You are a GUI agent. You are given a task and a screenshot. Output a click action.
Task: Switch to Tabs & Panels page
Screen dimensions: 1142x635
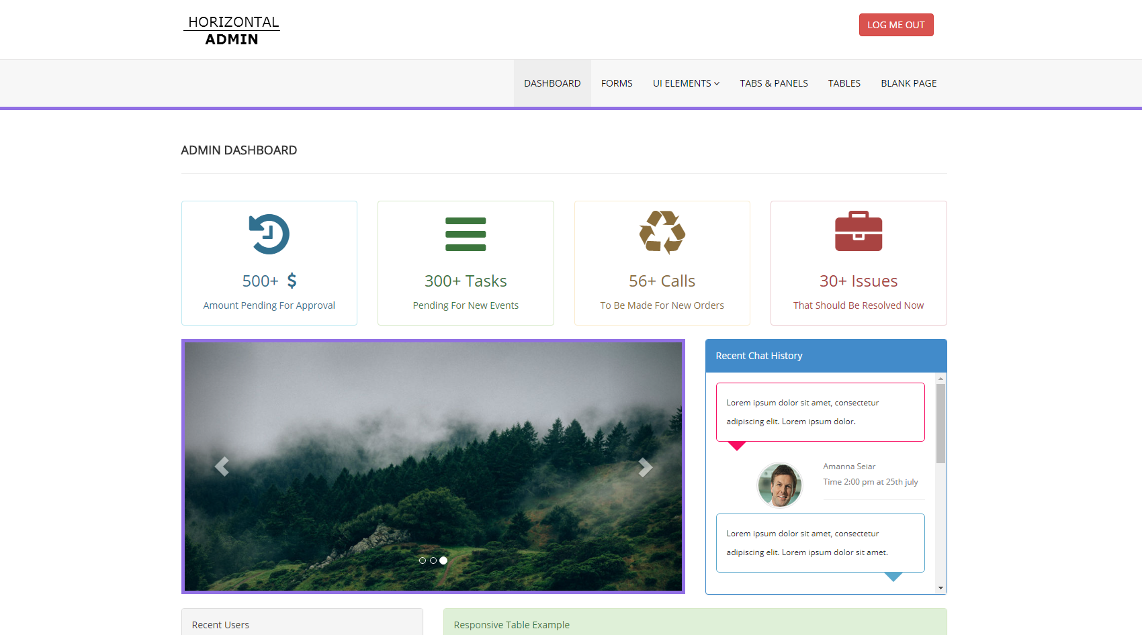[774, 83]
